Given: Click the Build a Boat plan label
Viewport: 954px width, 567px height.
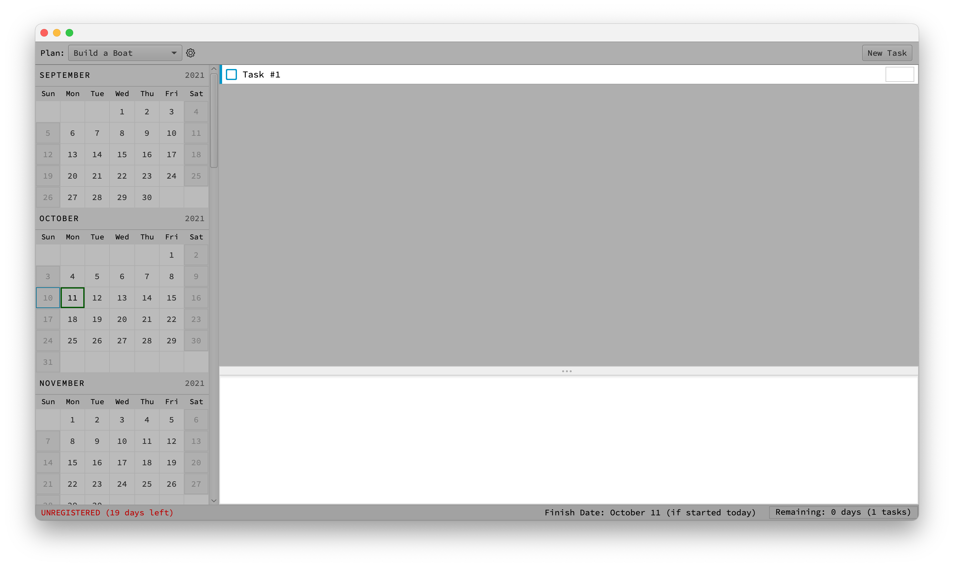Looking at the screenshot, I should [125, 53].
